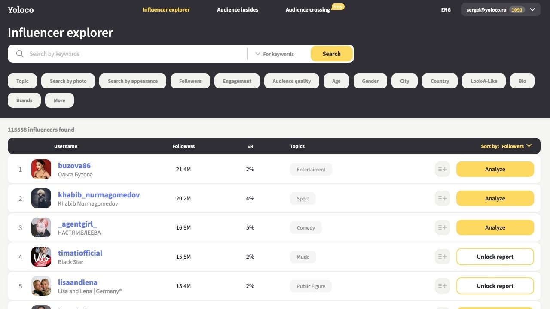Add buzova86 to a list
Viewport: 550px width, 309px height.
443,169
